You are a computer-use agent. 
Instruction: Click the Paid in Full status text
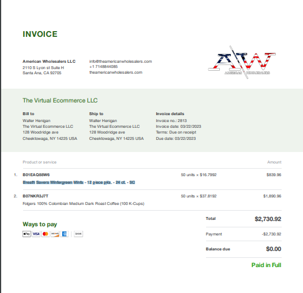pos(266,265)
